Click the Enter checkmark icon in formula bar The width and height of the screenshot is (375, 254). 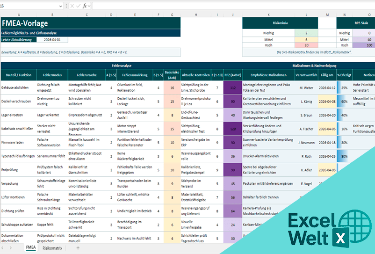click(x=78, y=6)
